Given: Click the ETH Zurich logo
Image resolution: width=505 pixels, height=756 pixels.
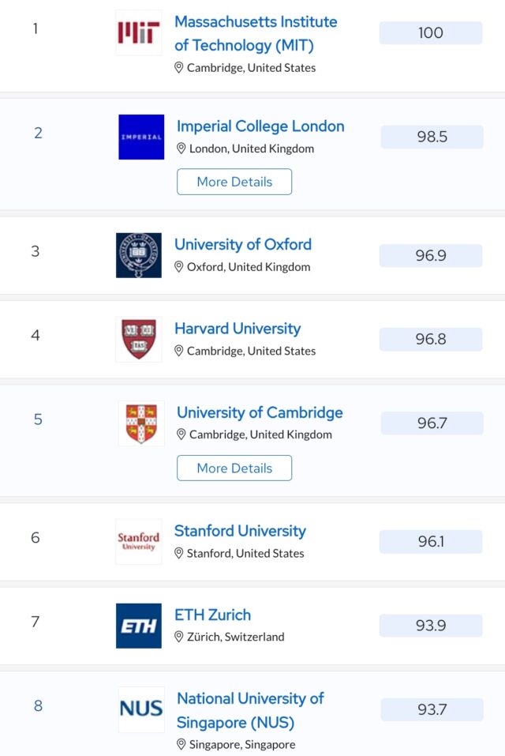Looking at the screenshot, I should pyautogui.click(x=138, y=626).
